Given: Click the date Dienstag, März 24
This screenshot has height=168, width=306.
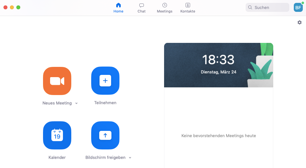Looking at the screenshot, I should pos(219,72).
